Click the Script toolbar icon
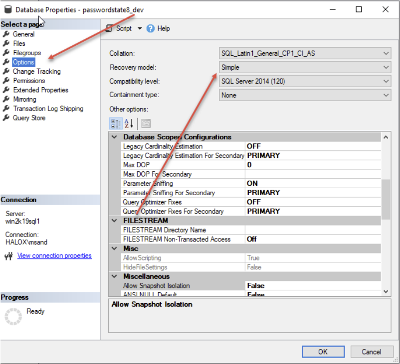400x364 pixels. pos(109,28)
